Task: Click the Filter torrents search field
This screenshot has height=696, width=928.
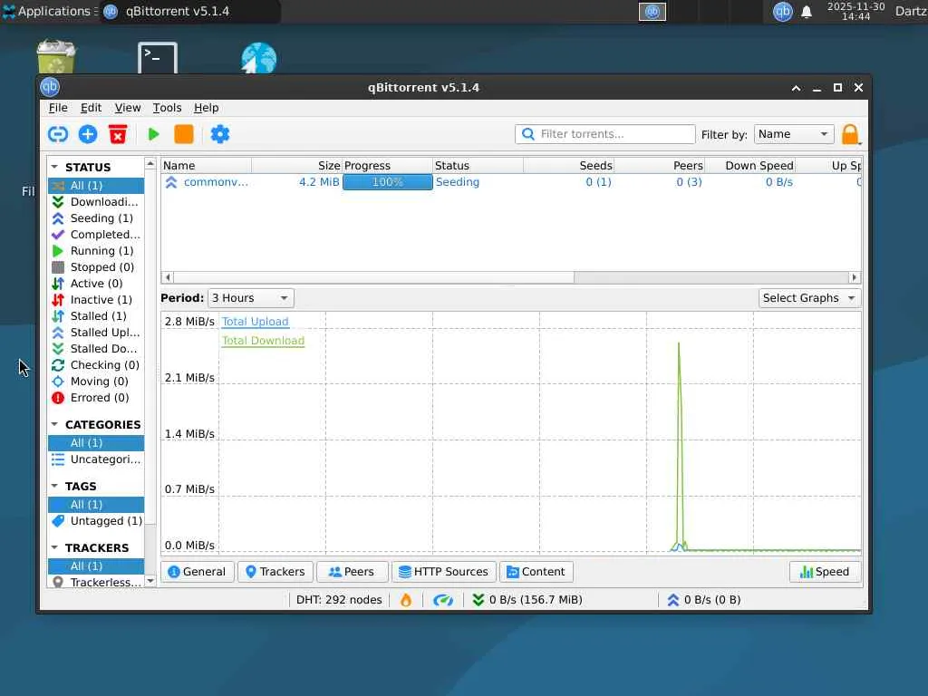Action: tap(604, 134)
